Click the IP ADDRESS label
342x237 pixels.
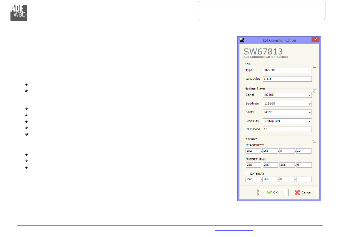[255, 145]
